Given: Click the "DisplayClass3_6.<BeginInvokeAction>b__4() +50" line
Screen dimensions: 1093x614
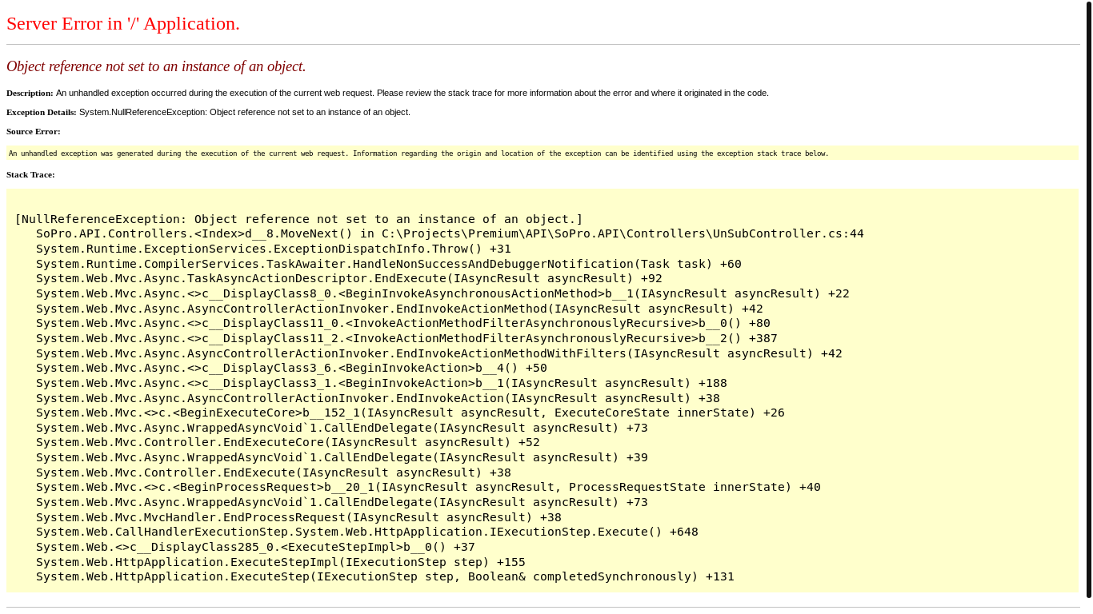Looking at the screenshot, I should point(291,368).
